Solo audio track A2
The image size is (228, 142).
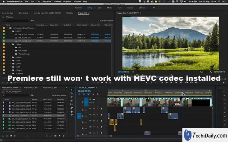pyautogui.click(x=98, y=115)
